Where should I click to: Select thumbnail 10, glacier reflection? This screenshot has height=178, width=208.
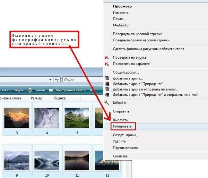[x=47, y=160]
